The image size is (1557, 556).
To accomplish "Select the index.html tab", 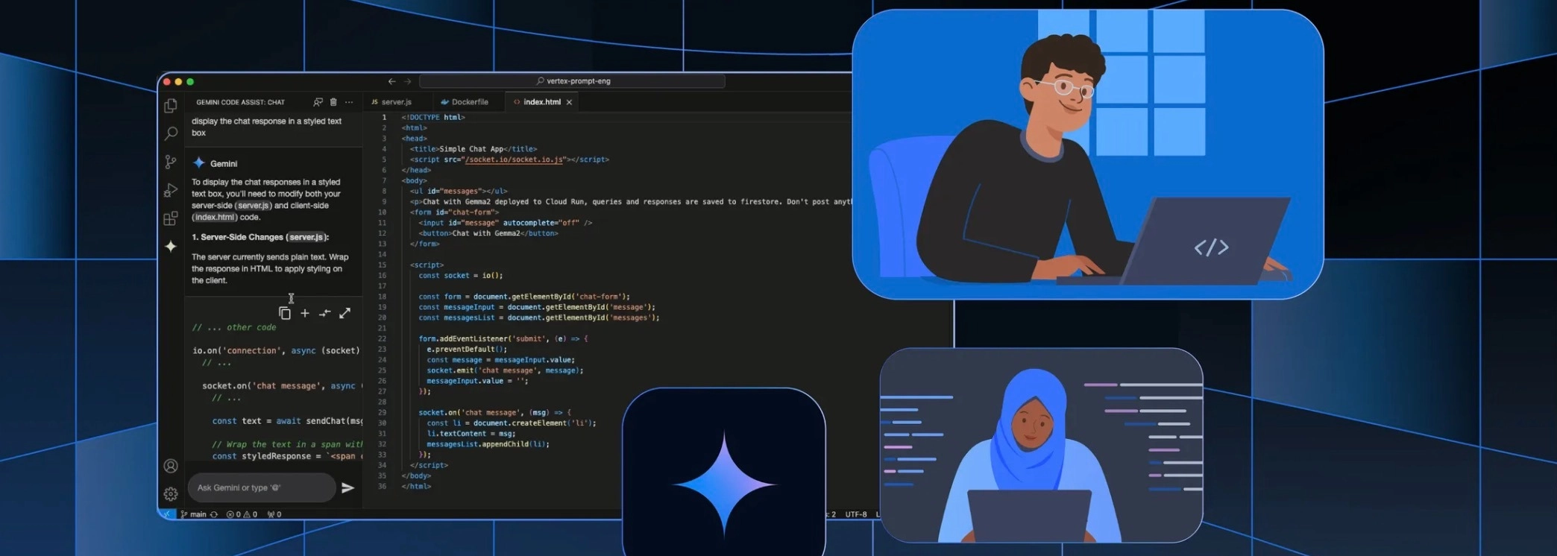I will click(542, 102).
